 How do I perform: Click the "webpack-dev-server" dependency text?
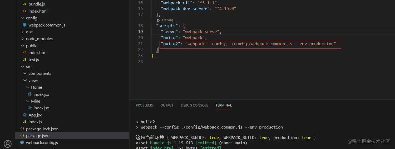(185, 9)
